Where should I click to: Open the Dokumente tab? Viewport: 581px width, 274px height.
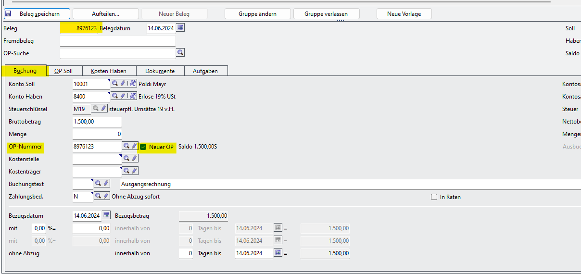tap(160, 71)
